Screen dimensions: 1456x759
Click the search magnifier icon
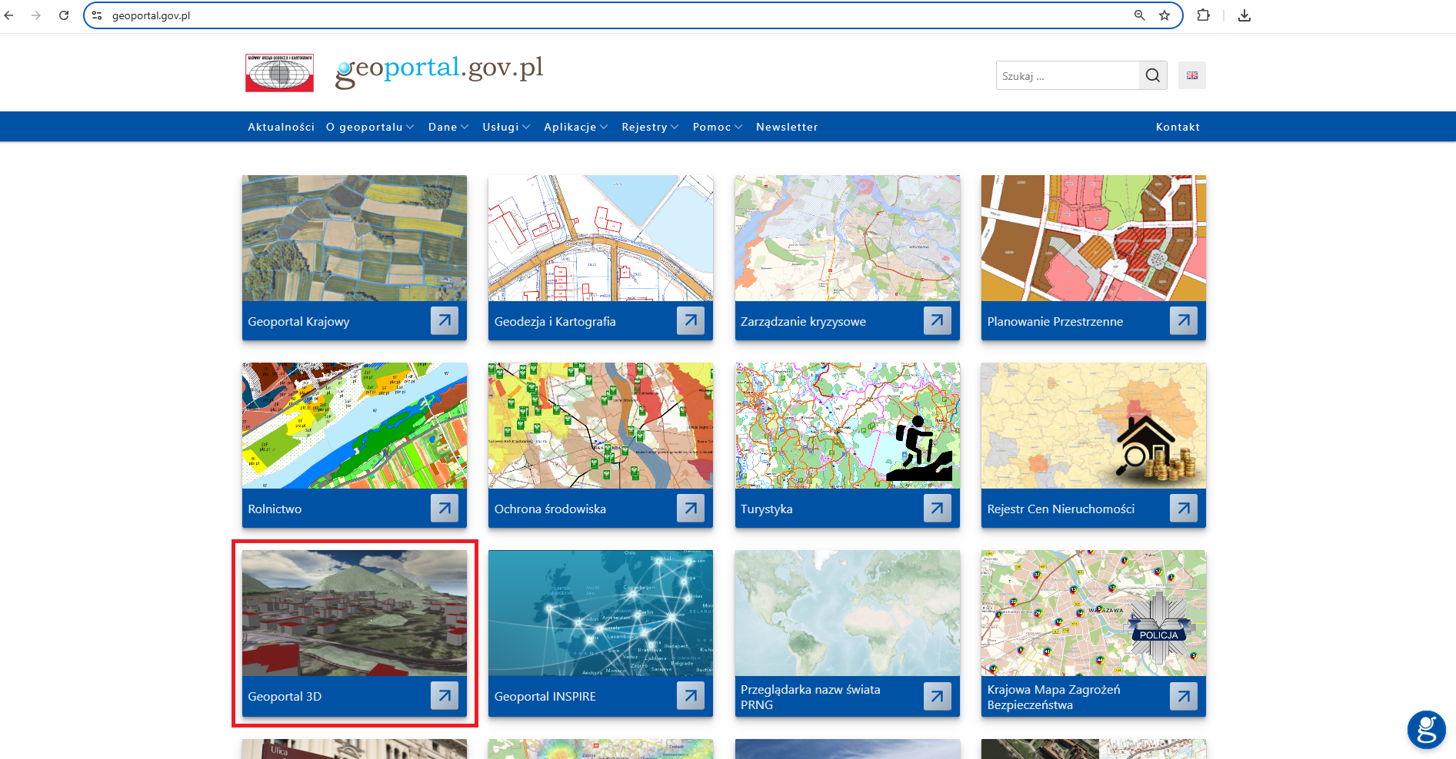click(1152, 75)
